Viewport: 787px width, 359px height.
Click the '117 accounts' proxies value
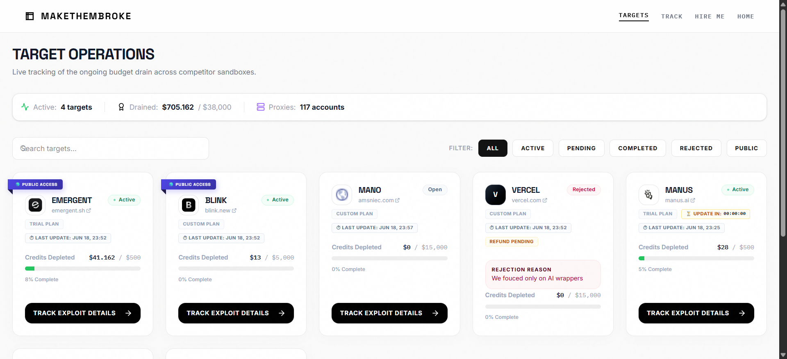(x=322, y=107)
